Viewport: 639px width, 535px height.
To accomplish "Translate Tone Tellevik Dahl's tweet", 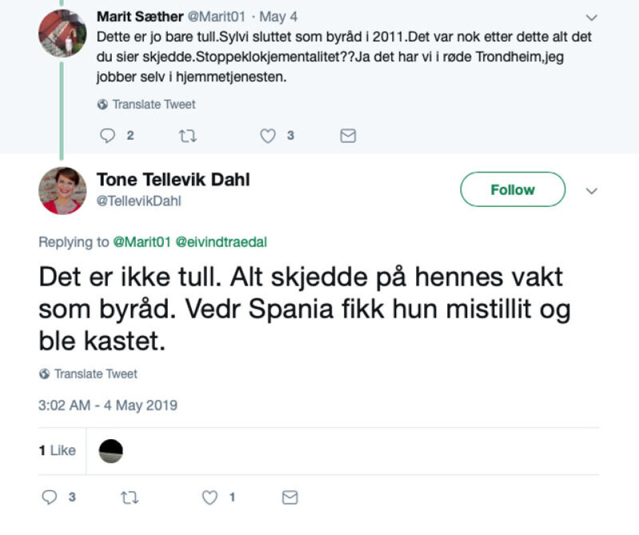I will click(x=89, y=374).
